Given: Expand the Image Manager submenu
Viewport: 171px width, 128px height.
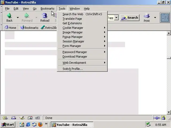Looking at the screenshot, I should pyautogui.click(x=82, y=32).
